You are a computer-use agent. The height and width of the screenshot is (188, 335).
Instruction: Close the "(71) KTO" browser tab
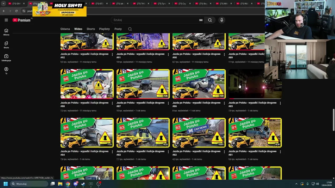coord(107,4)
